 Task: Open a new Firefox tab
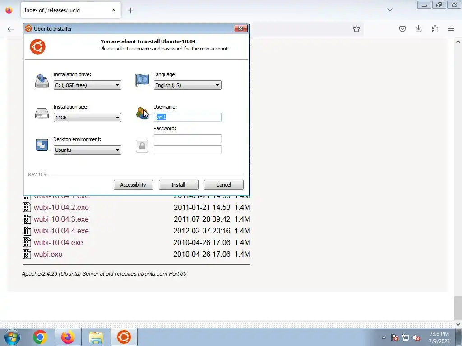pos(130,10)
